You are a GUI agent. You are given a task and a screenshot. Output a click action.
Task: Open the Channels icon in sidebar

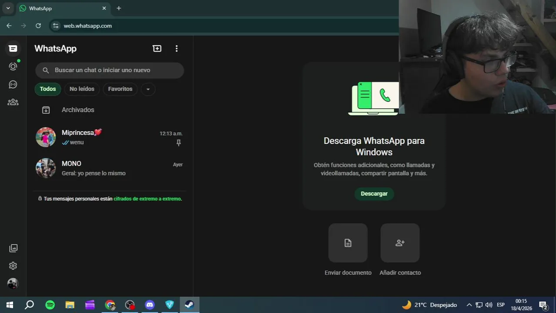click(13, 84)
